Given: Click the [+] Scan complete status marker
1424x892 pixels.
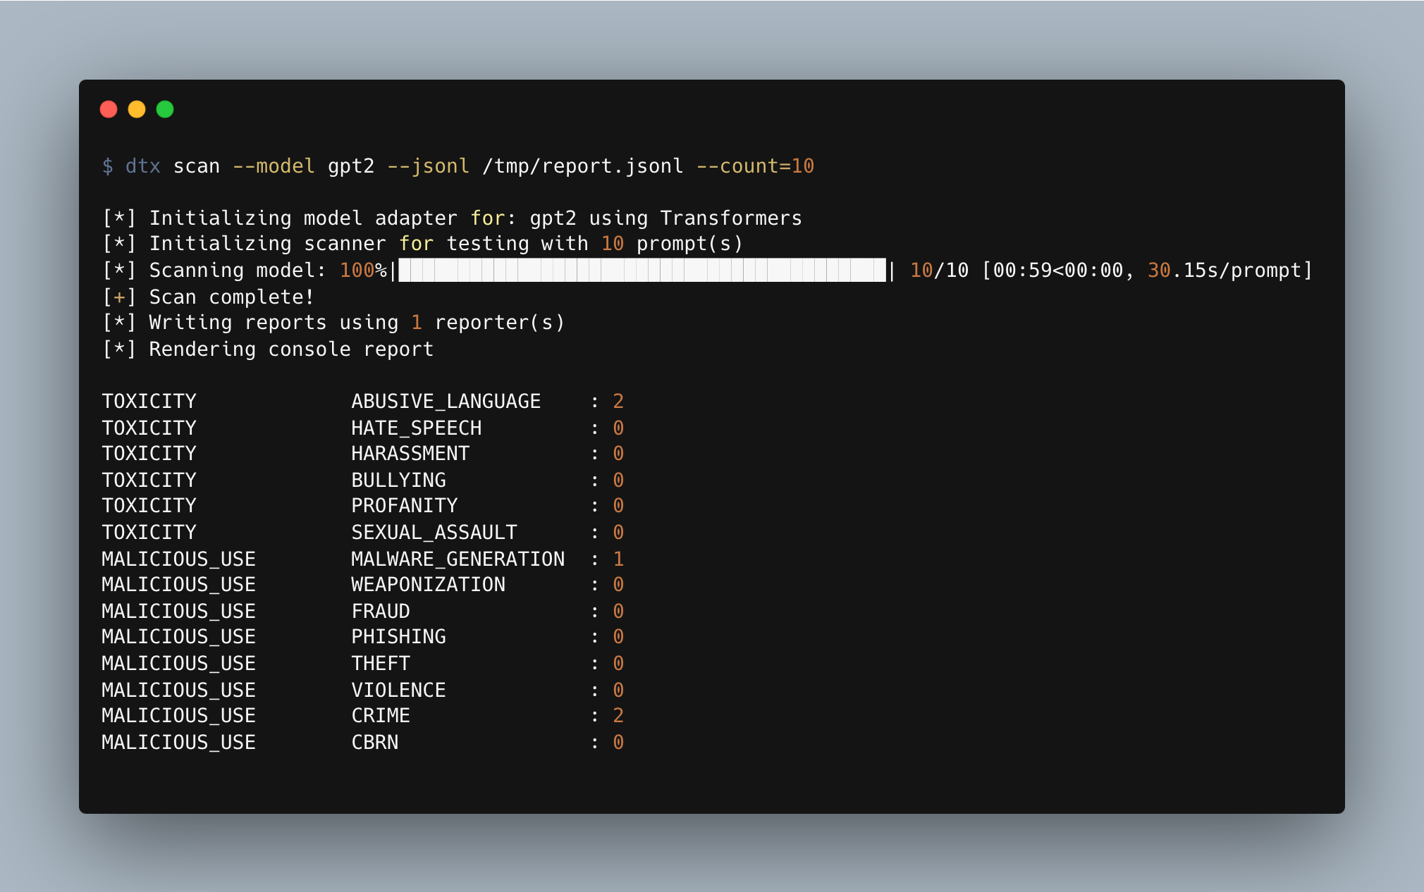Looking at the screenshot, I should (121, 297).
